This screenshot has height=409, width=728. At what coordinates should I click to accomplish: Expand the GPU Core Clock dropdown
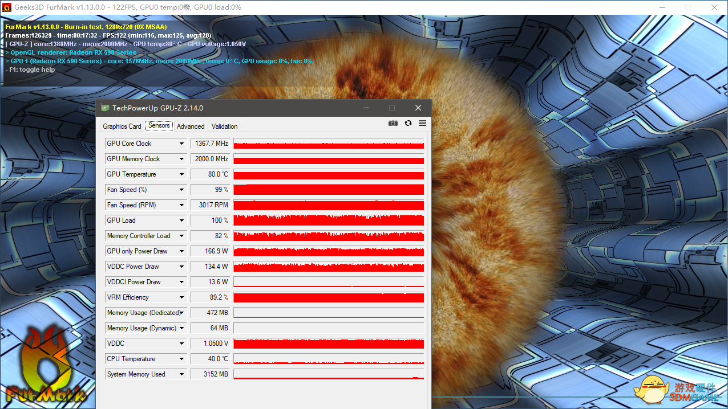[182, 144]
